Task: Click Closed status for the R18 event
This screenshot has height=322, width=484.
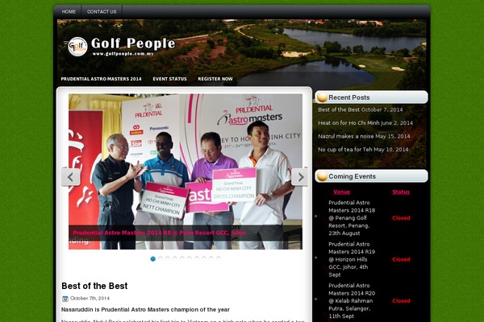Action: point(401,218)
